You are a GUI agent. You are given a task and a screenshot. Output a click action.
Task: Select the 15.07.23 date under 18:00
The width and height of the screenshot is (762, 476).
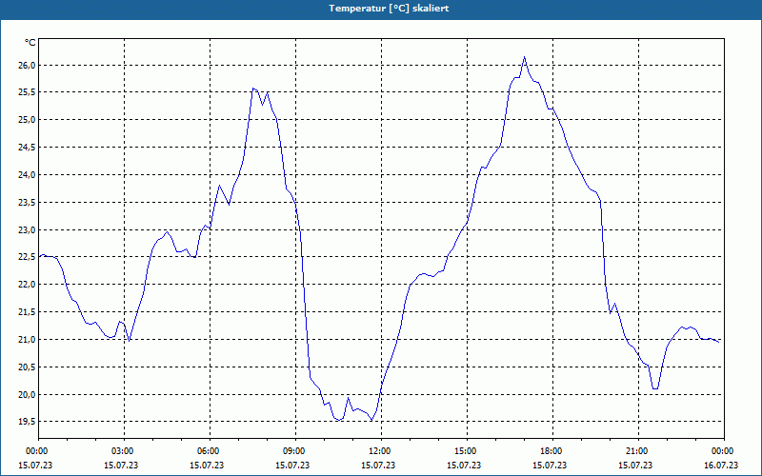click(x=550, y=465)
